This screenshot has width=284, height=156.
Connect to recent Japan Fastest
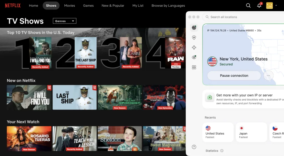point(251,132)
